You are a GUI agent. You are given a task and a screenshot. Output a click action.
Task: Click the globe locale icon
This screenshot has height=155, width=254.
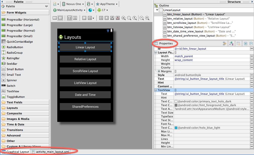[x=90, y=10]
